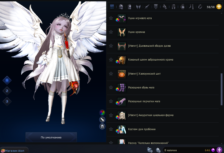Filter by the wings category
224x153 pixels.
click(138, 7)
